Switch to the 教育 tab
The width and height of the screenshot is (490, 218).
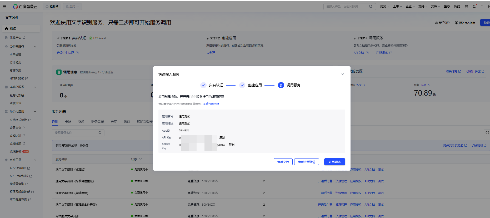tap(127, 122)
